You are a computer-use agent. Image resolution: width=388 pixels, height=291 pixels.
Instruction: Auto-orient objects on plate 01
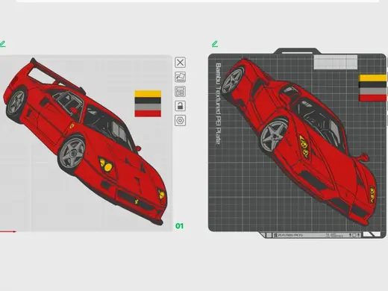[x=180, y=77]
